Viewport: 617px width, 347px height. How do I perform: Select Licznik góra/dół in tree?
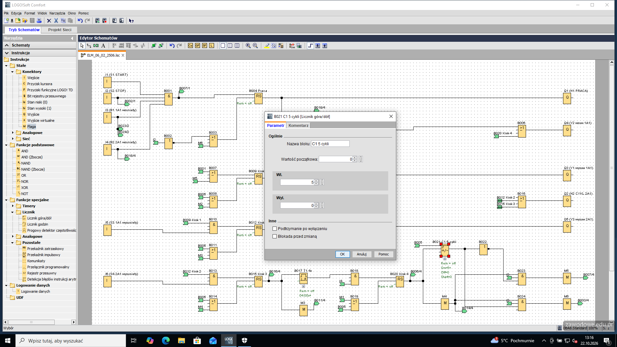click(x=39, y=218)
